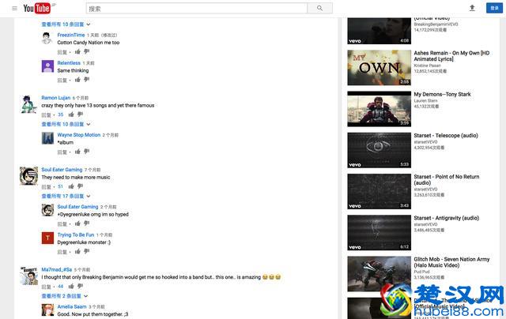506x319 pixels.
Task: Open 'Starset - Point of No Return' title
Action: [x=446, y=180]
